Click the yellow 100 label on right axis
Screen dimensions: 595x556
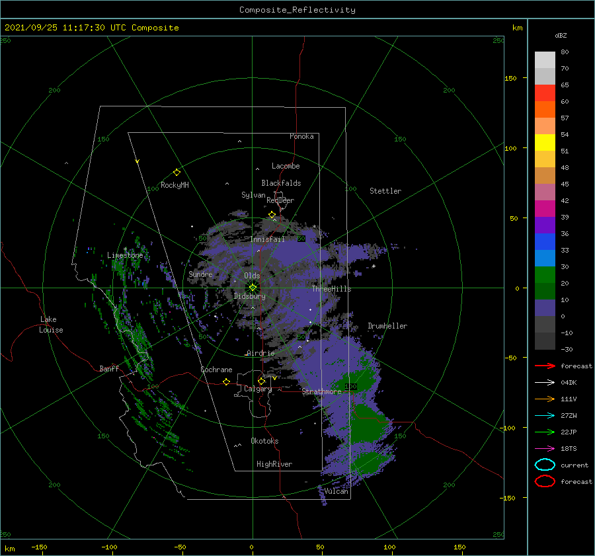pyautogui.click(x=510, y=148)
